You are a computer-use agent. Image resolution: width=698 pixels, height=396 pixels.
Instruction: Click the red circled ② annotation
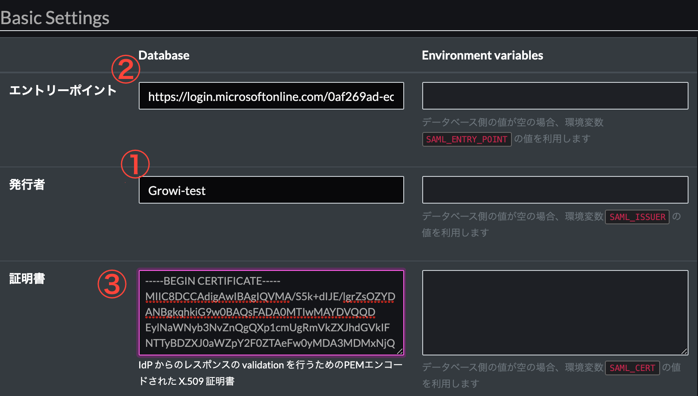(x=125, y=69)
